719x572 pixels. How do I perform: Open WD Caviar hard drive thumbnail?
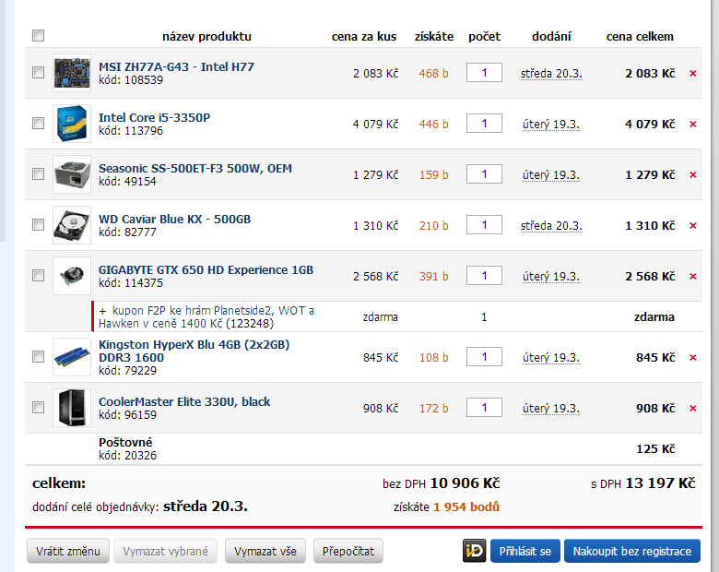coord(72,225)
